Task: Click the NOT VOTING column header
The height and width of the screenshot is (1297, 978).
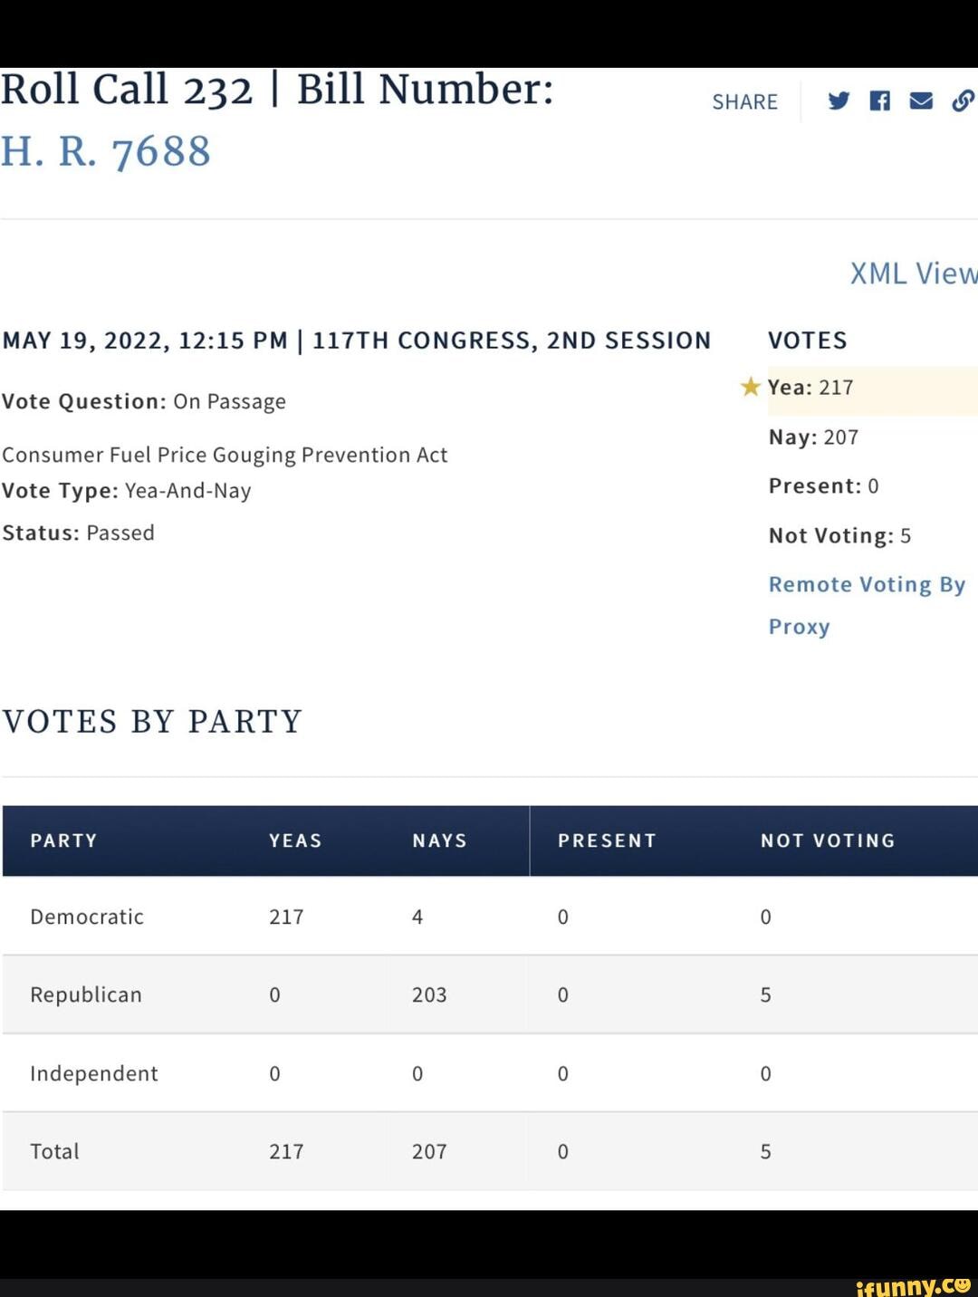Action: coord(828,841)
